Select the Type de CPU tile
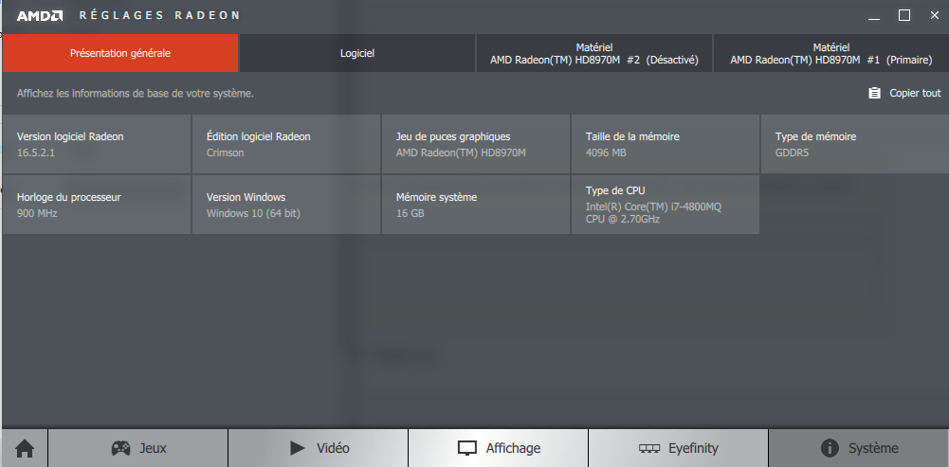This screenshot has height=467, width=949. pyautogui.click(x=666, y=205)
